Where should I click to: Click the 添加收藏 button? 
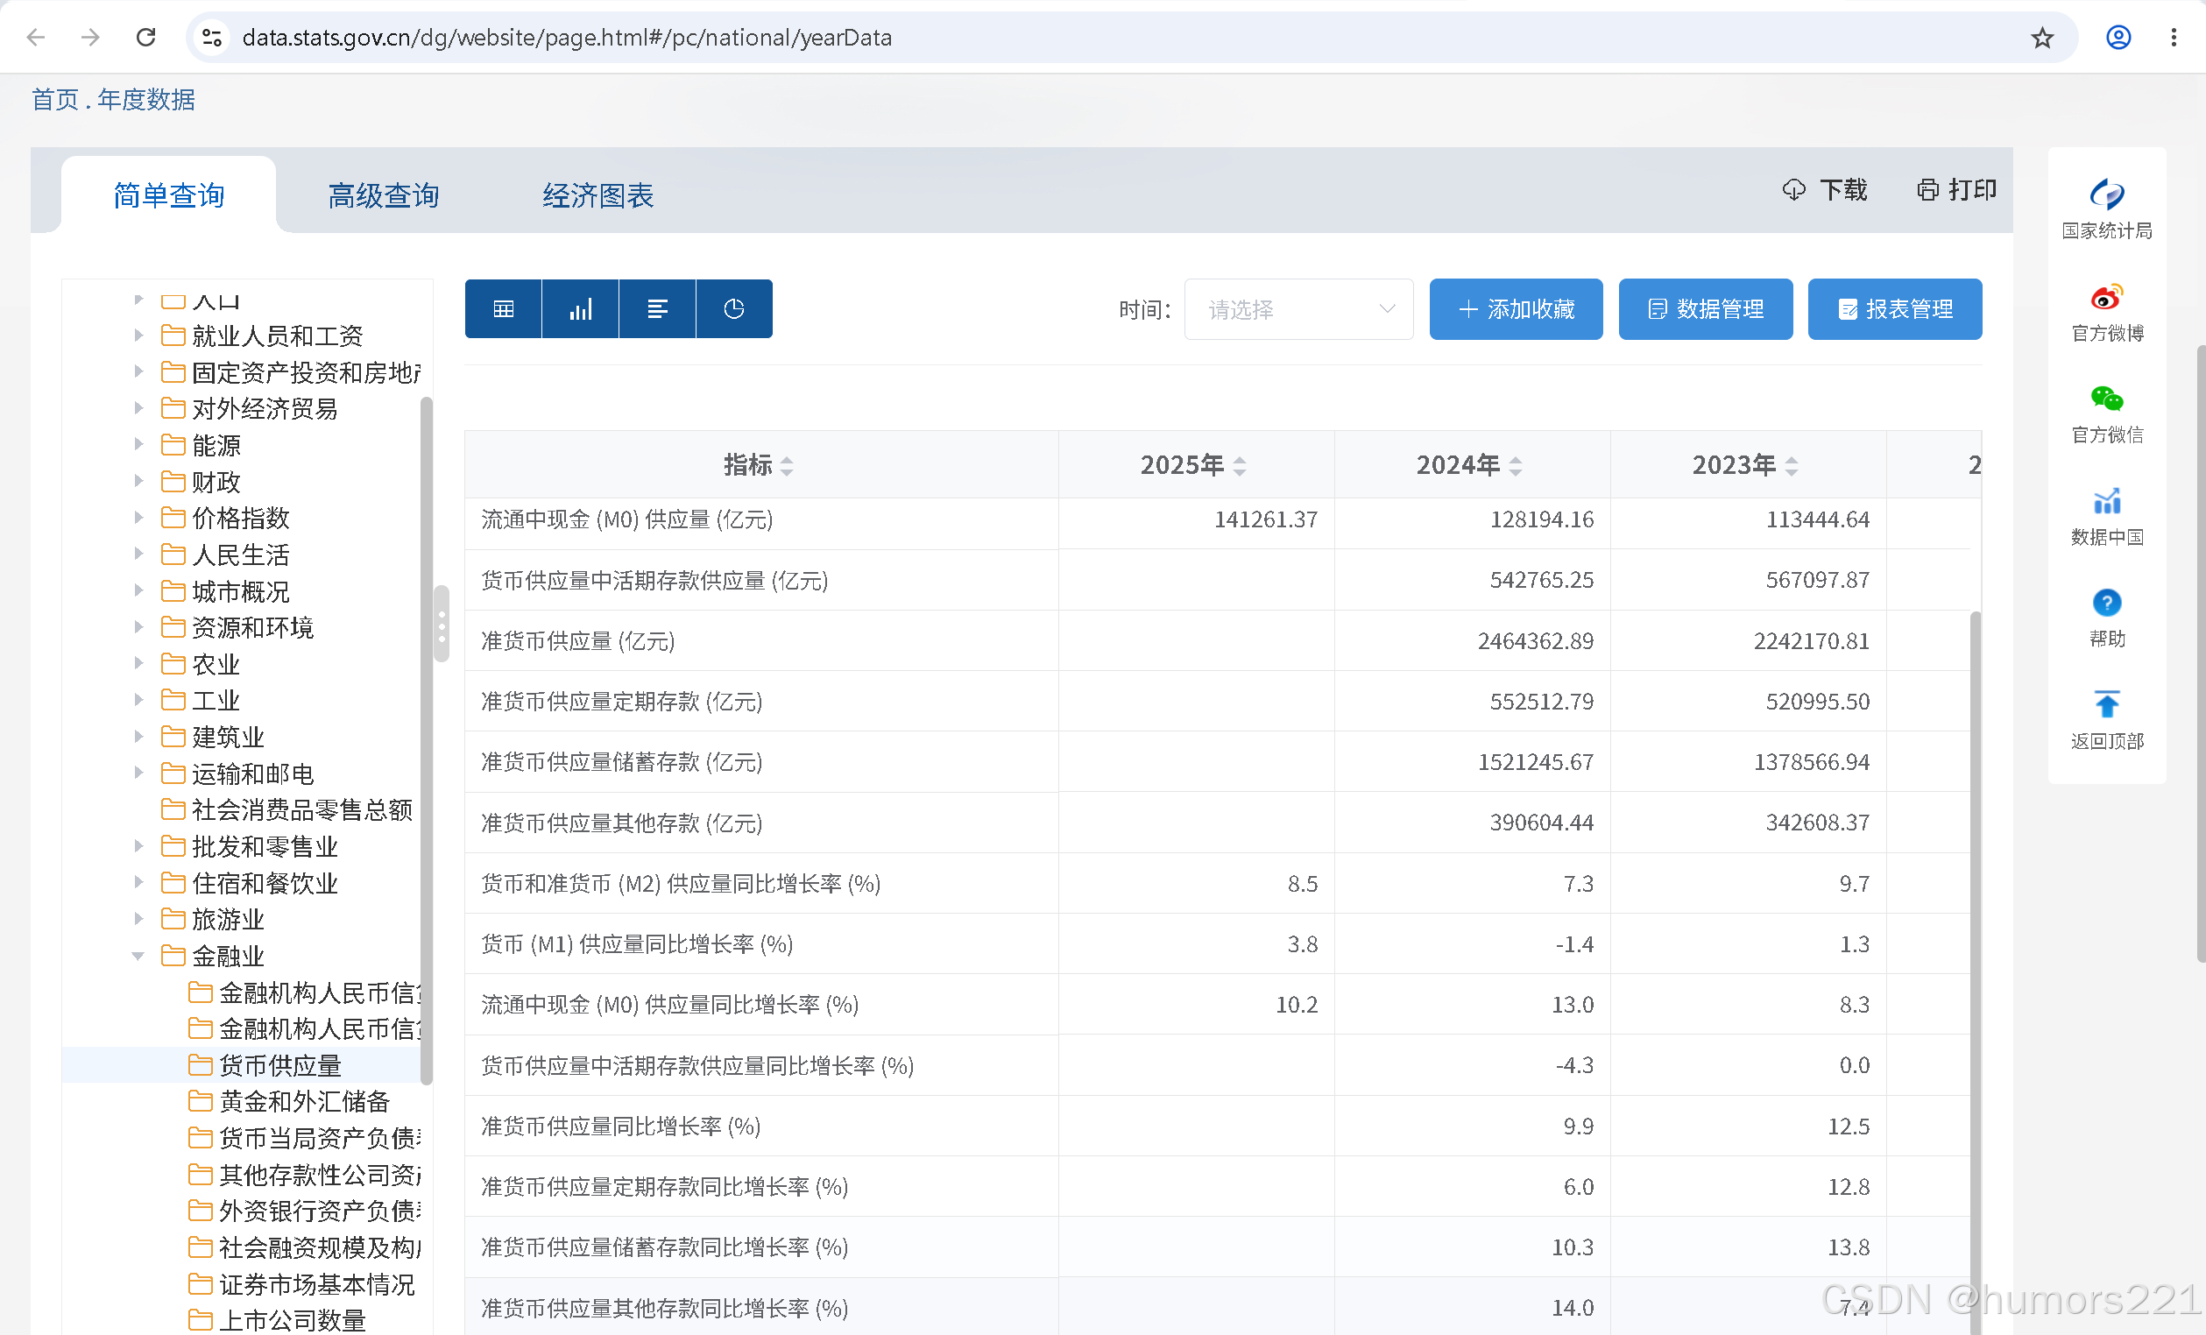(1516, 309)
